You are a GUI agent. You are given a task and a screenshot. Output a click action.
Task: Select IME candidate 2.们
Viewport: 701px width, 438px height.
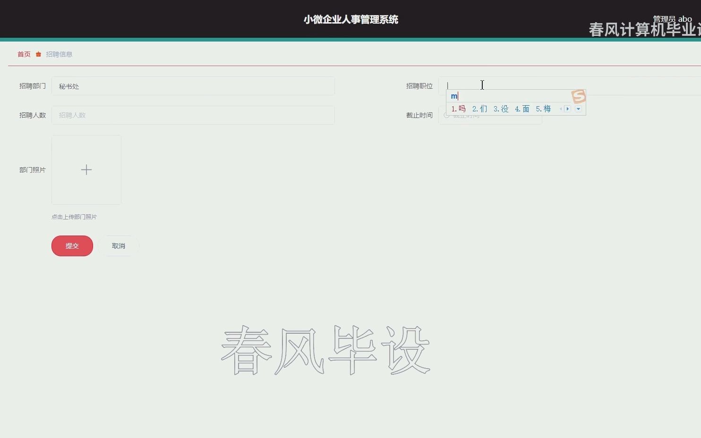coord(479,109)
